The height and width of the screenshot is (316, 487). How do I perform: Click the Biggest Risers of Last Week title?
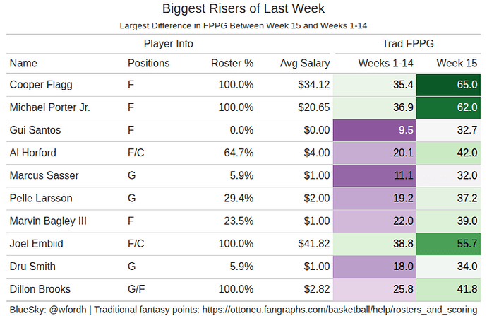click(x=243, y=9)
